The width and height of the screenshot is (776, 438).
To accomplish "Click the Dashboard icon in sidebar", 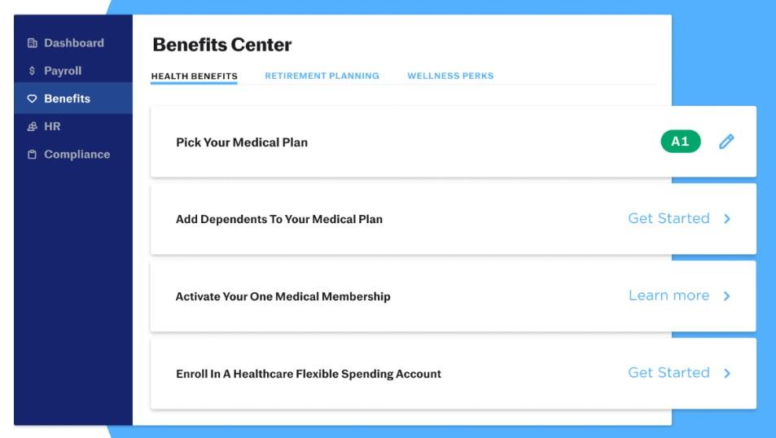I will [x=33, y=43].
